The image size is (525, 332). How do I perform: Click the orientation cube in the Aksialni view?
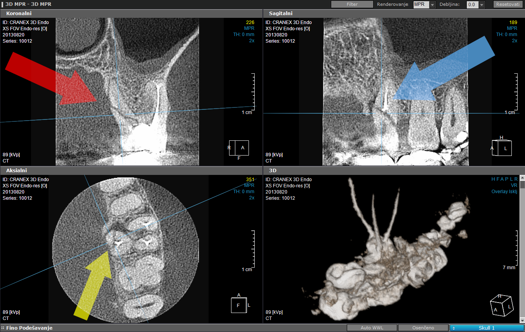(238, 305)
